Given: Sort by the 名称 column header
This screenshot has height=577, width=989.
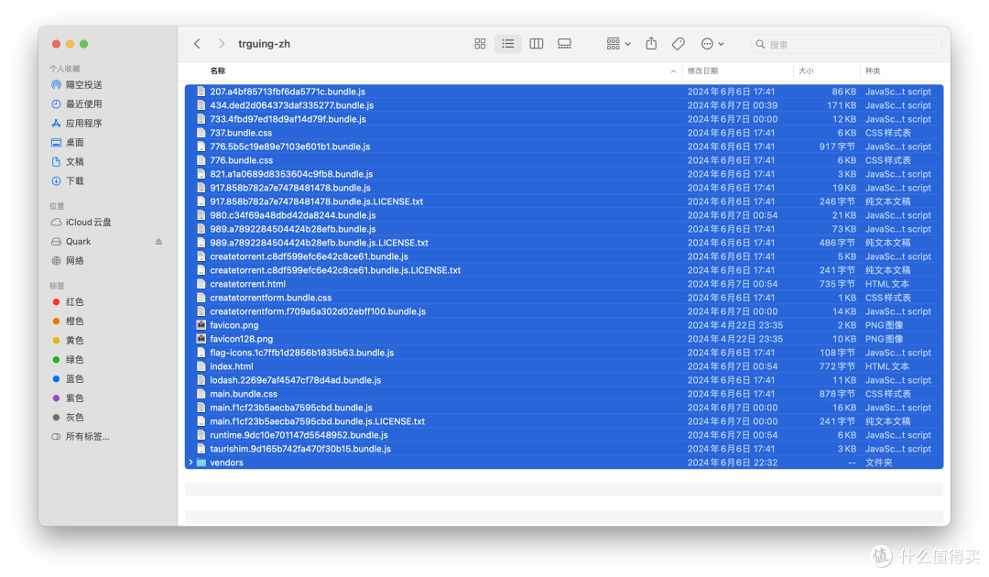Looking at the screenshot, I should [x=218, y=71].
